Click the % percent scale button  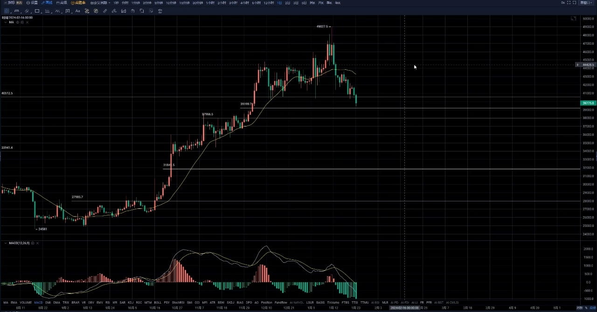pos(586,308)
